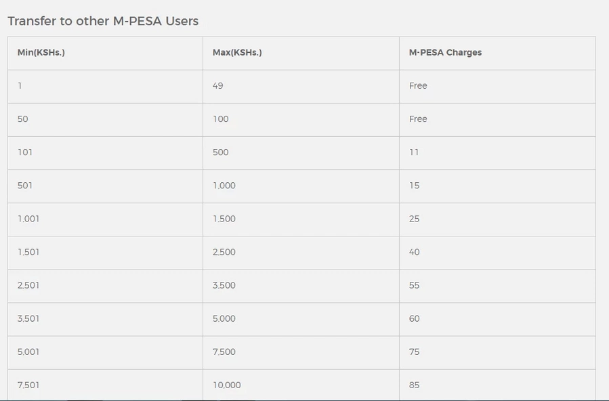609x401 pixels.
Task: Select the max value 10,000
Action: [227, 385]
